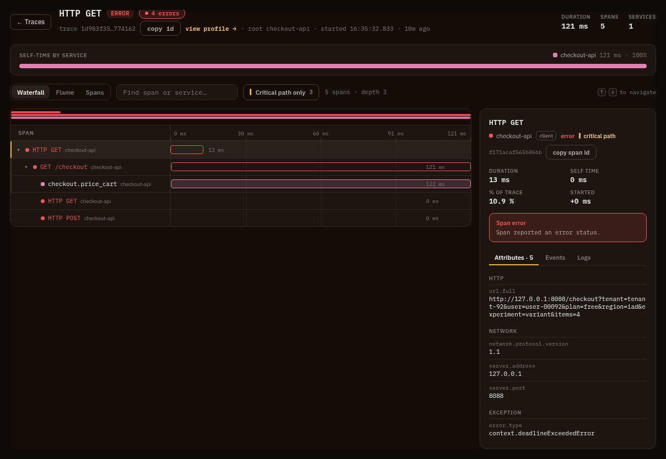This screenshot has height=459, width=666.
Task: Click the SPAN column header
Action: pyautogui.click(x=26, y=133)
